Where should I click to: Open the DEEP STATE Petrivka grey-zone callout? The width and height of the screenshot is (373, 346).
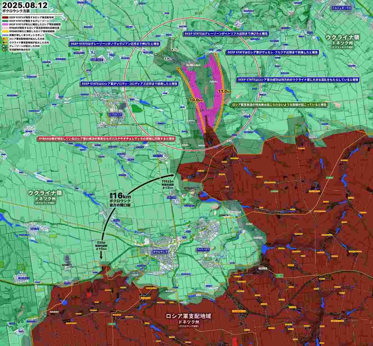[226, 33]
